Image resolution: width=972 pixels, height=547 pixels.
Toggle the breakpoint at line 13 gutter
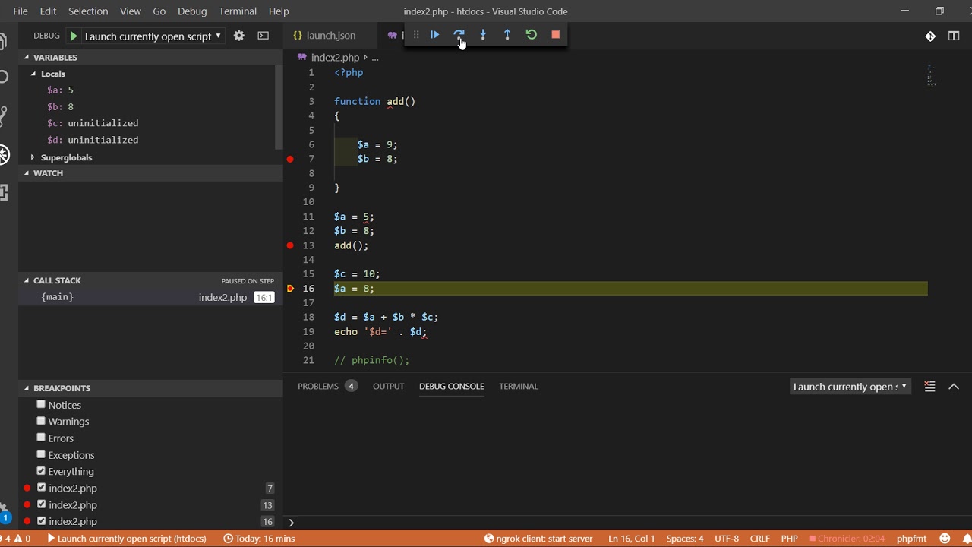point(290,245)
